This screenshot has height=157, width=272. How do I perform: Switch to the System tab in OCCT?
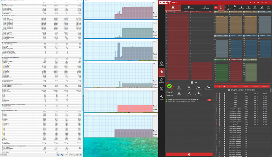pyautogui.click(x=173, y=8)
